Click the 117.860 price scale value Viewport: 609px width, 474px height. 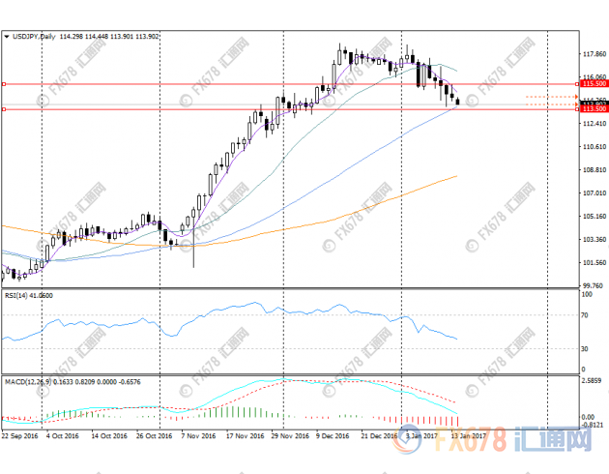click(593, 53)
